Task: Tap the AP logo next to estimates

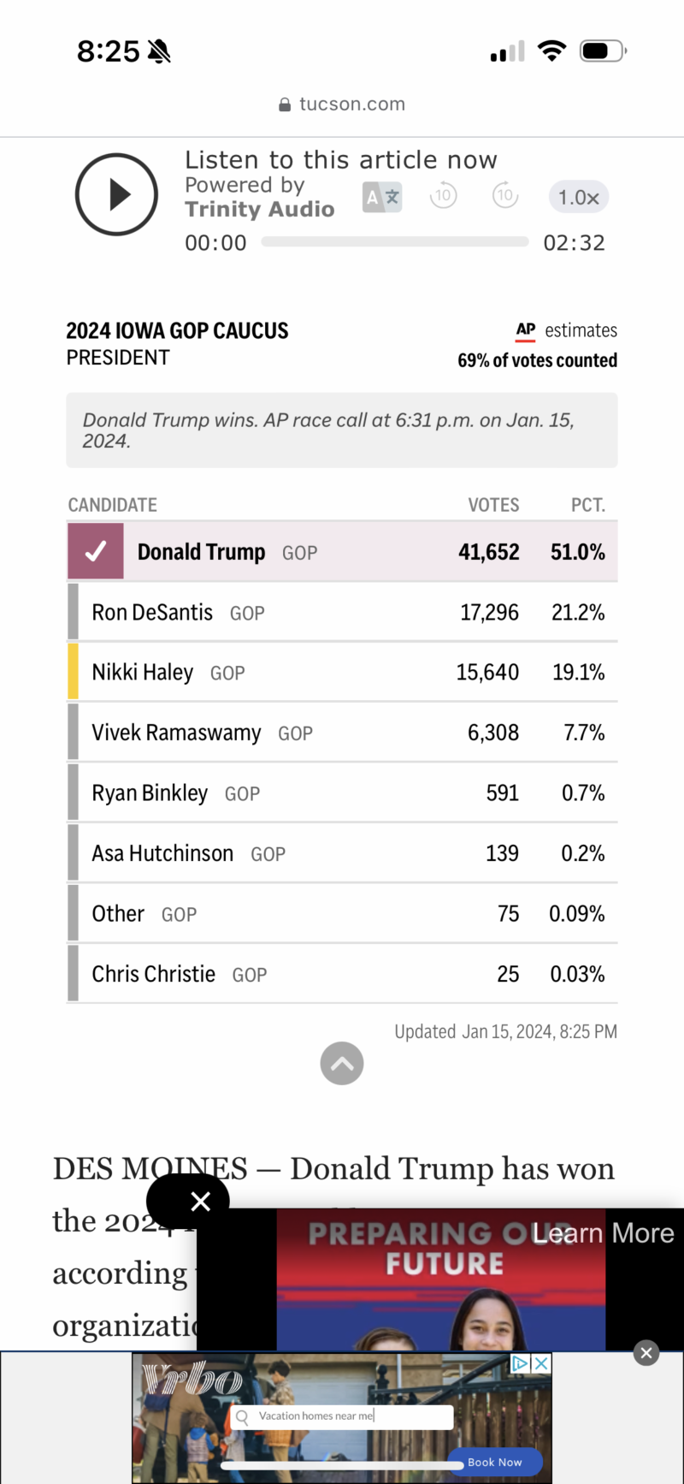Action: tap(526, 330)
